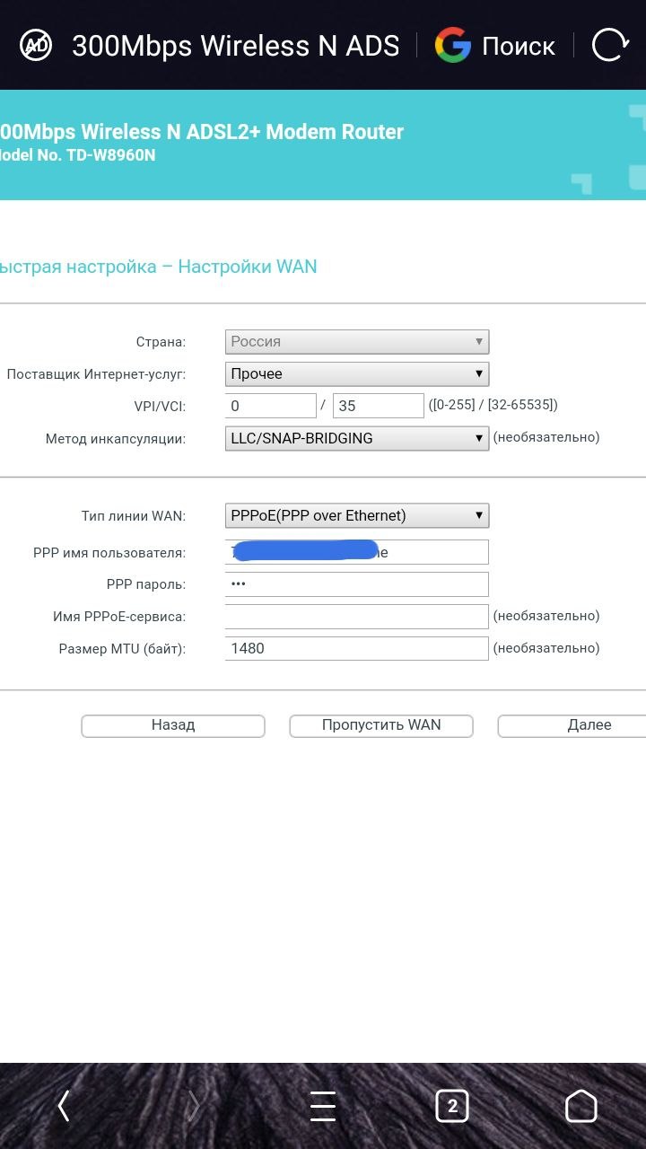The image size is (646, 1149).
Task: Open the browser hamburger menu
Action: coord(323,1107)
